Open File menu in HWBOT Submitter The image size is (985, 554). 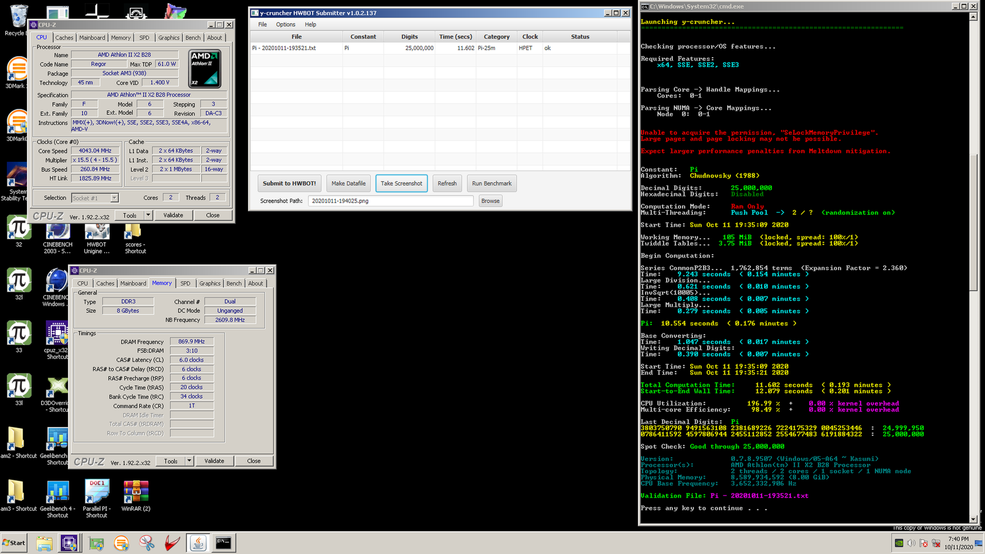pos(263,24)
